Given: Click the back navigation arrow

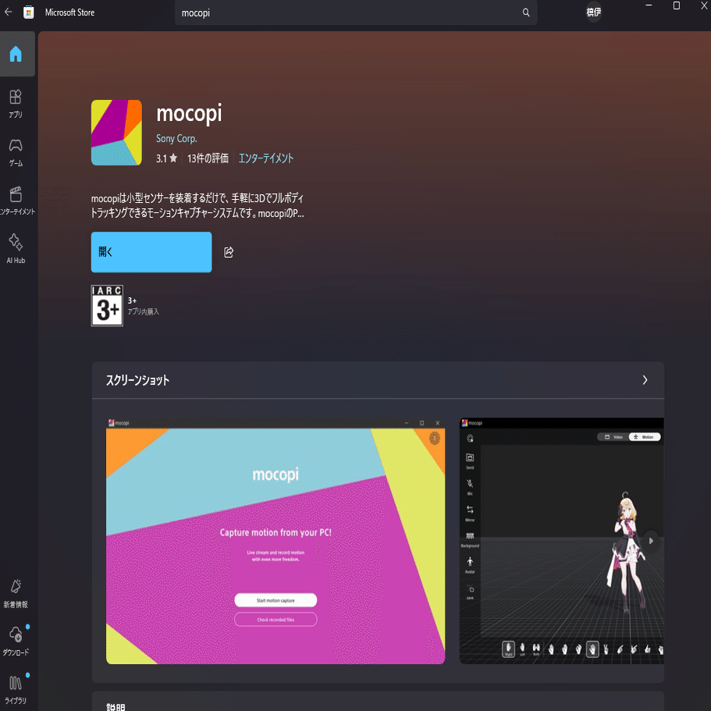Looking at the screenshot, I should coord(9,12).
